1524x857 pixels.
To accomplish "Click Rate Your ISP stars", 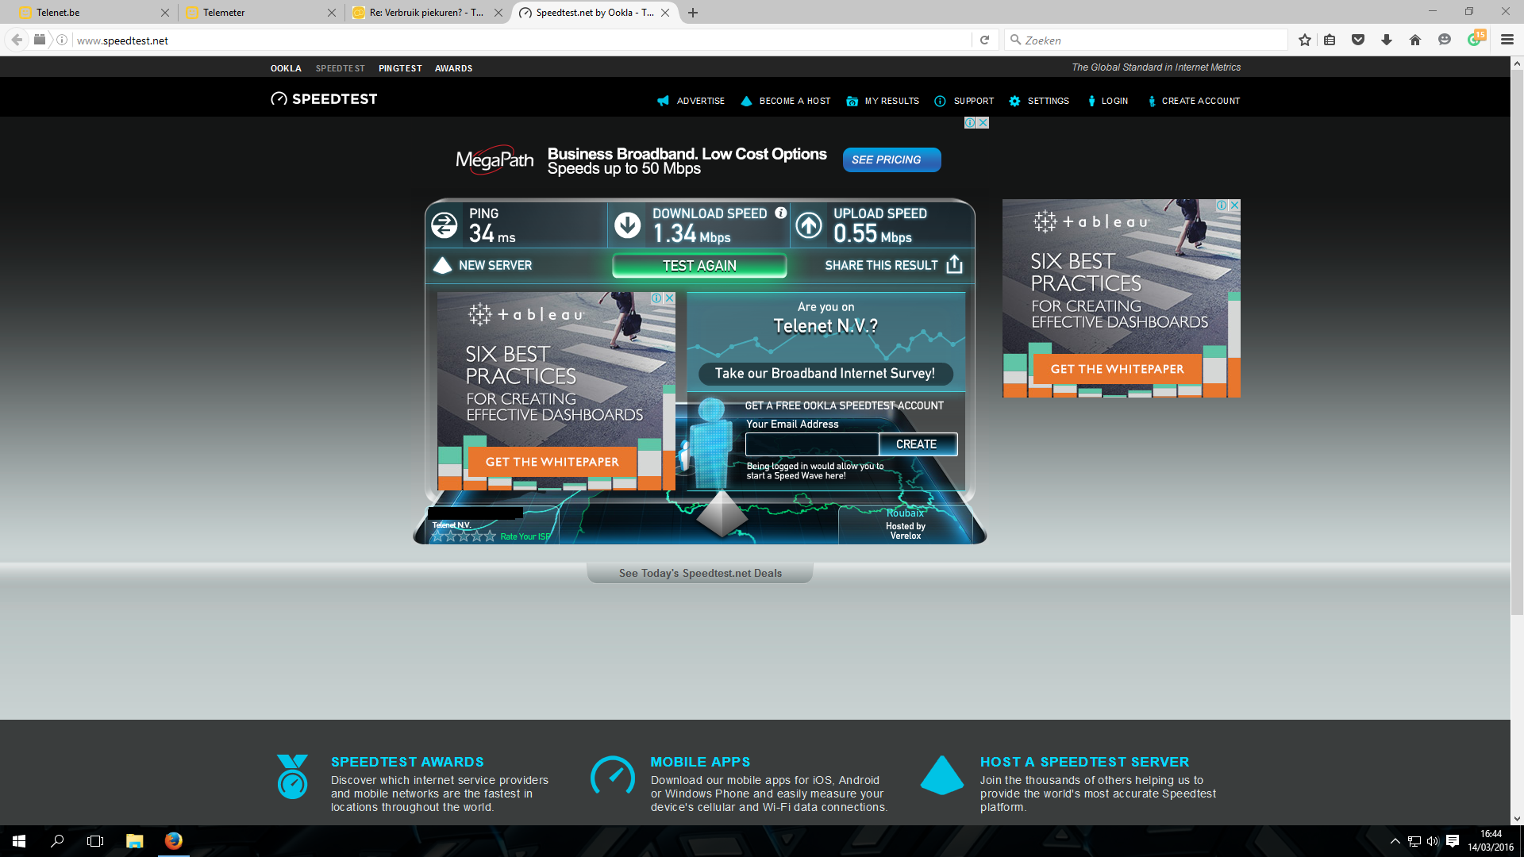I will 464,536.
